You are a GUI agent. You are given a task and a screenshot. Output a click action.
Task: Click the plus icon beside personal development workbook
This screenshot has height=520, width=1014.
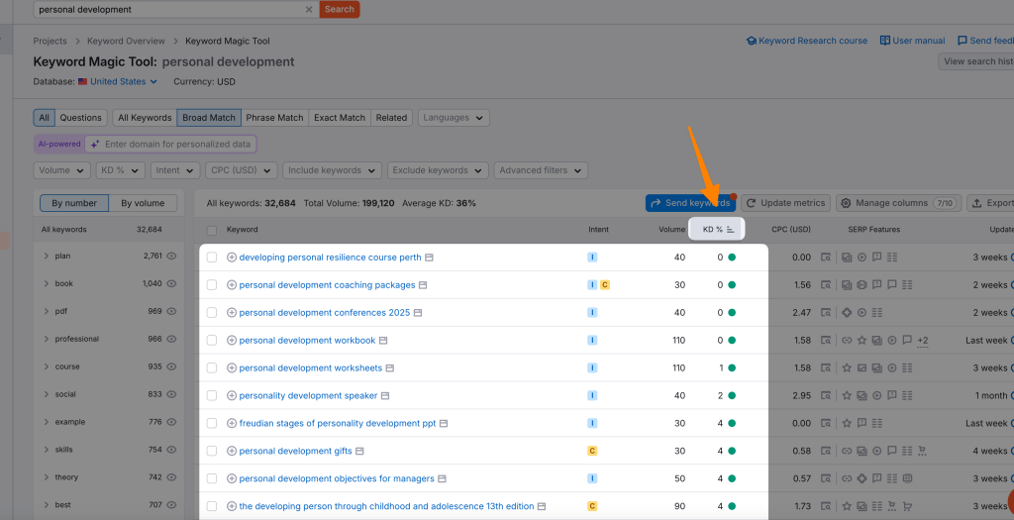[232, 340]
